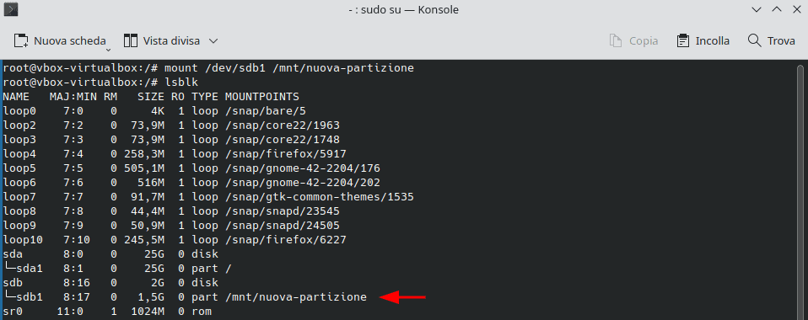Expand the Vista divisa chevron menu
Viewport: 808px width, 320px height.
pyautogui.click(x=213, y=40)
